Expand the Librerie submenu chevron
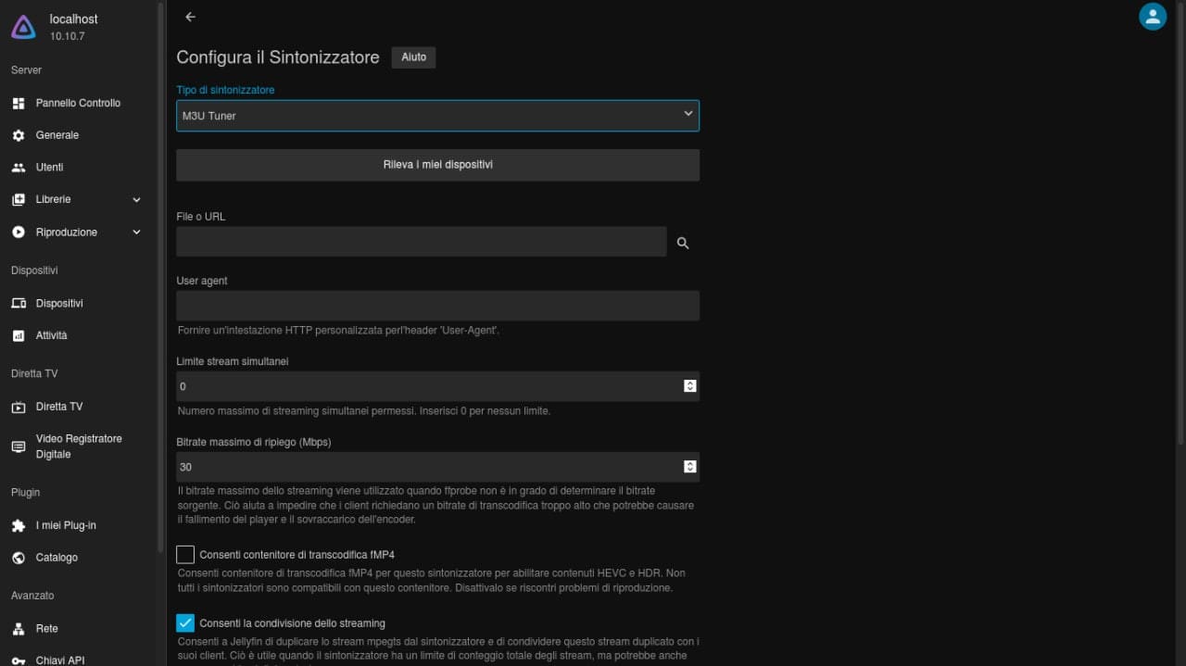 137,200
